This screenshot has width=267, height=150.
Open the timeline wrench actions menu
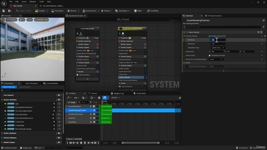tap(69, 97)
